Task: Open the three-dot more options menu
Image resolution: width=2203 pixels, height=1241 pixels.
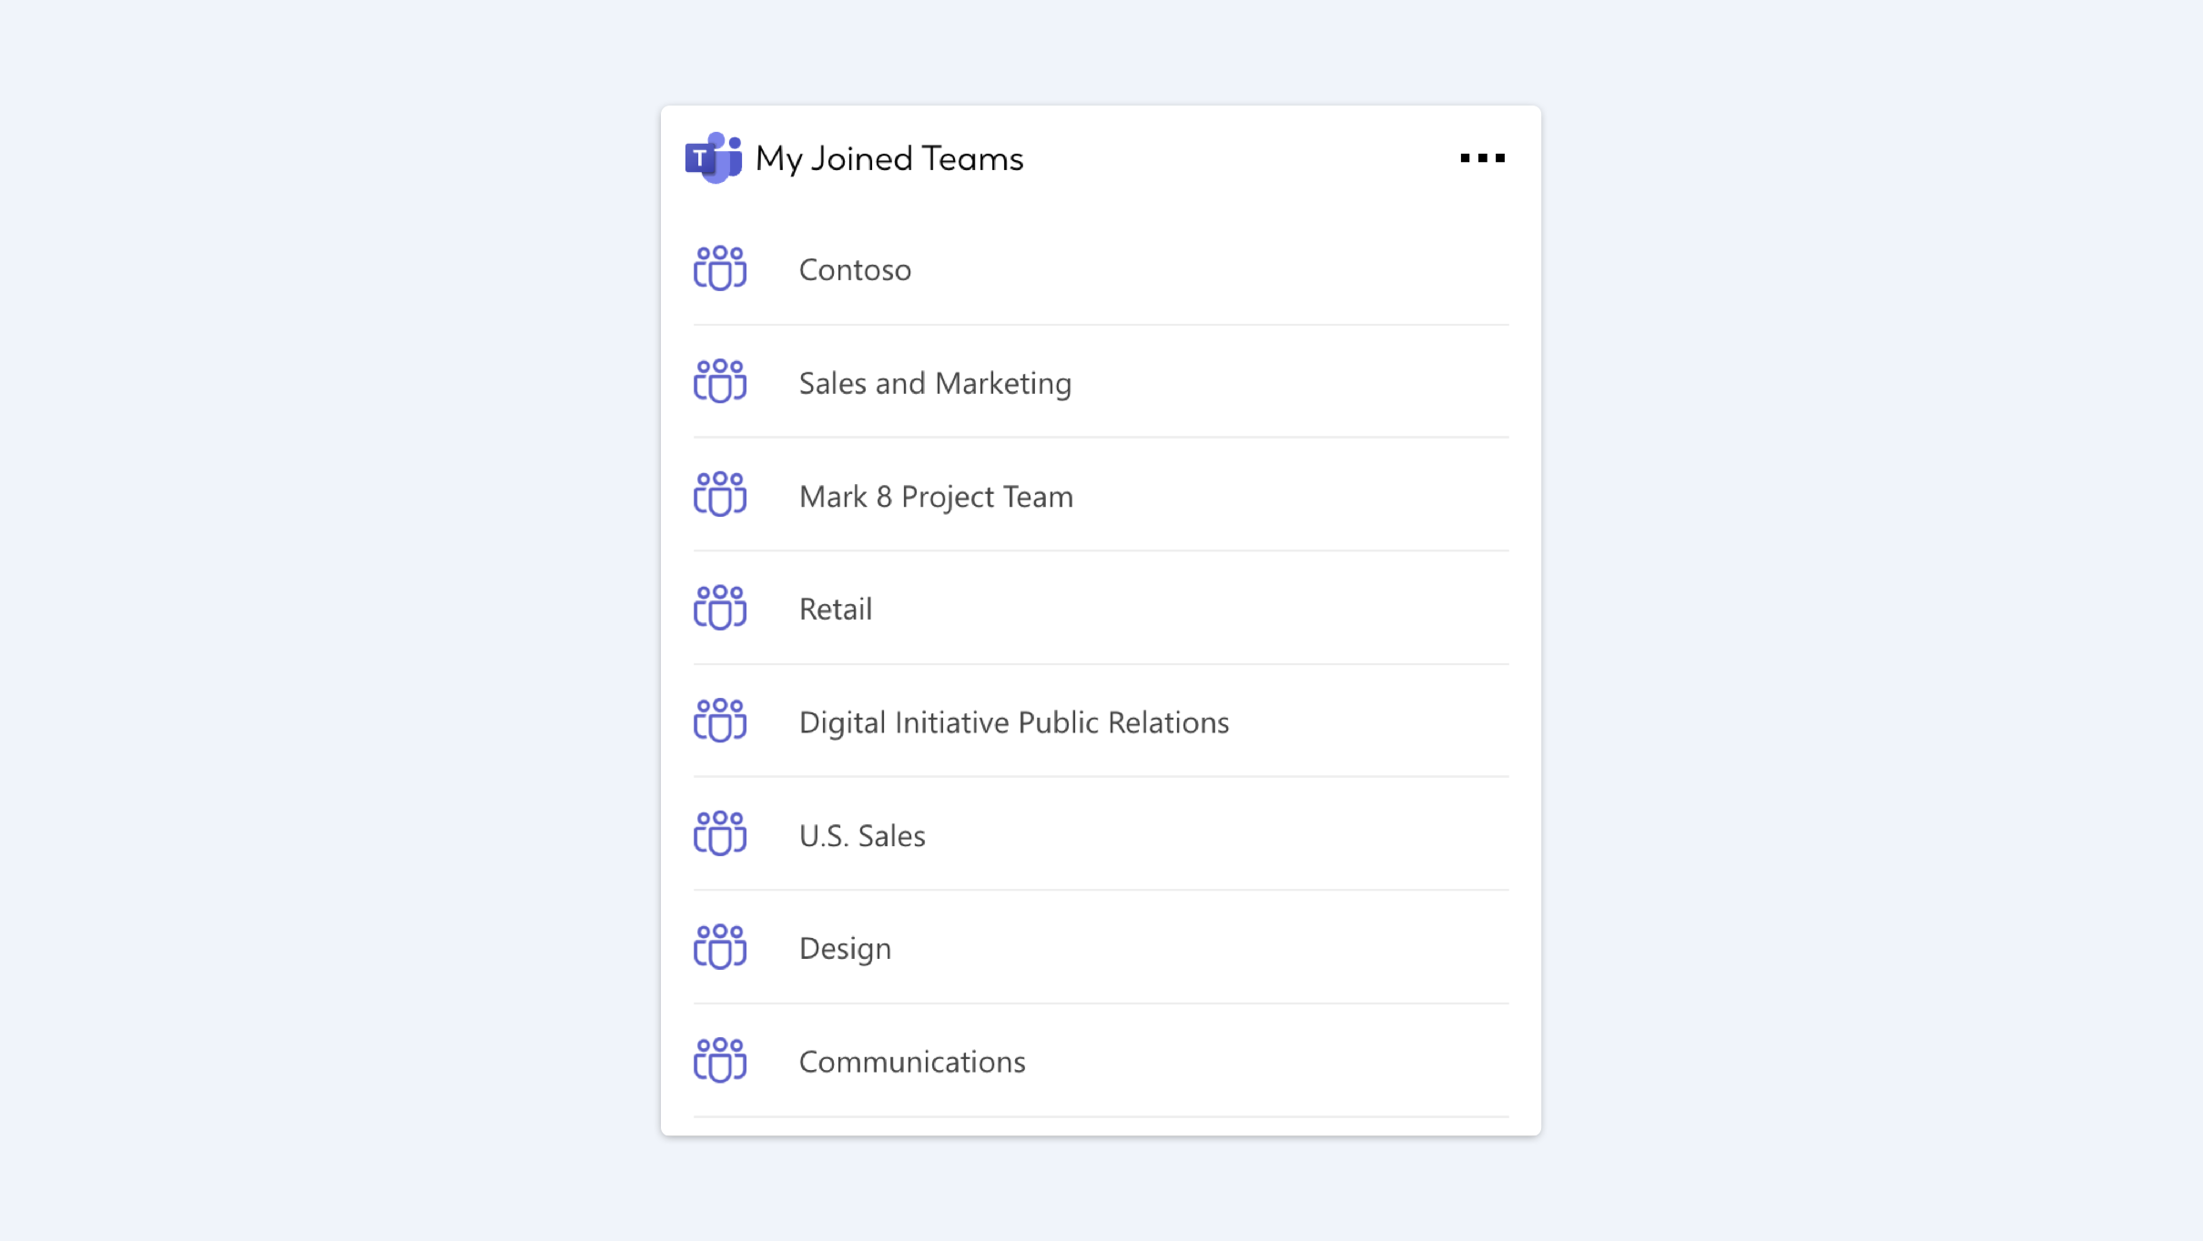Action: pyautogui.click(x=1482, y=158)
